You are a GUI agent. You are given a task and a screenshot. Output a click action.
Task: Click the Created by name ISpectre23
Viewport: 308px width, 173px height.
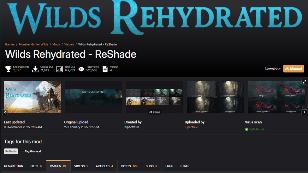(x=132, y=127)
